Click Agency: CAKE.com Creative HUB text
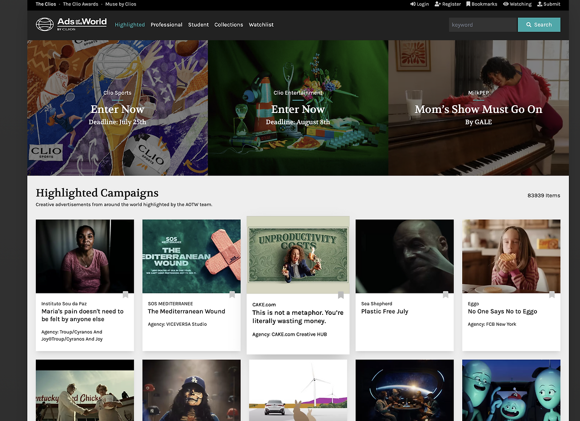The image size is (580, 421). (290, 334)
